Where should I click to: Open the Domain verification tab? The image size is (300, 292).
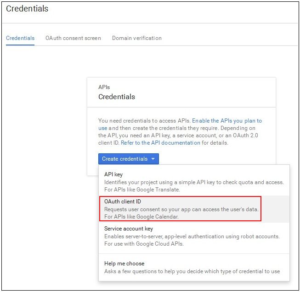tap(137, 38)
